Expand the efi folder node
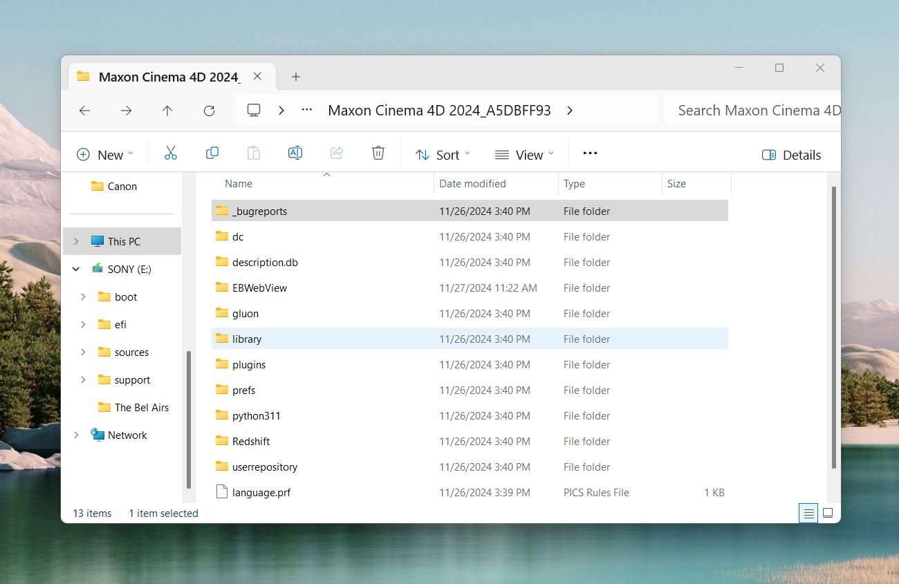This screenshot has height=584, width=899. (x=83, y=324)
